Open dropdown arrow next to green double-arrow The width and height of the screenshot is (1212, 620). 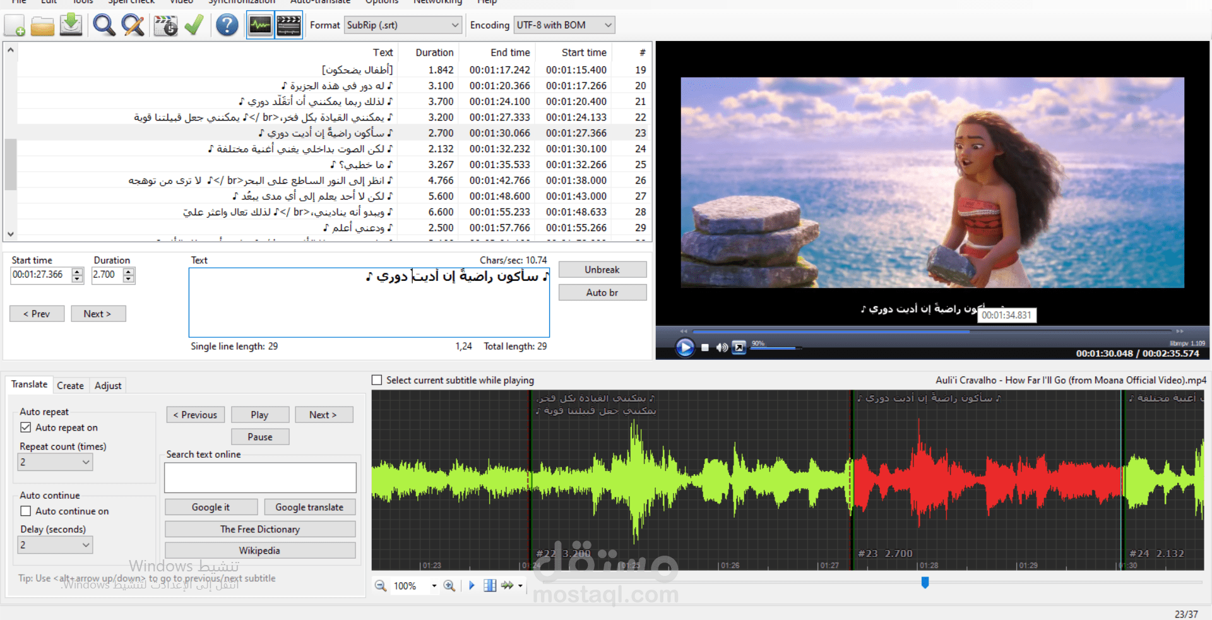coord(520,586)
